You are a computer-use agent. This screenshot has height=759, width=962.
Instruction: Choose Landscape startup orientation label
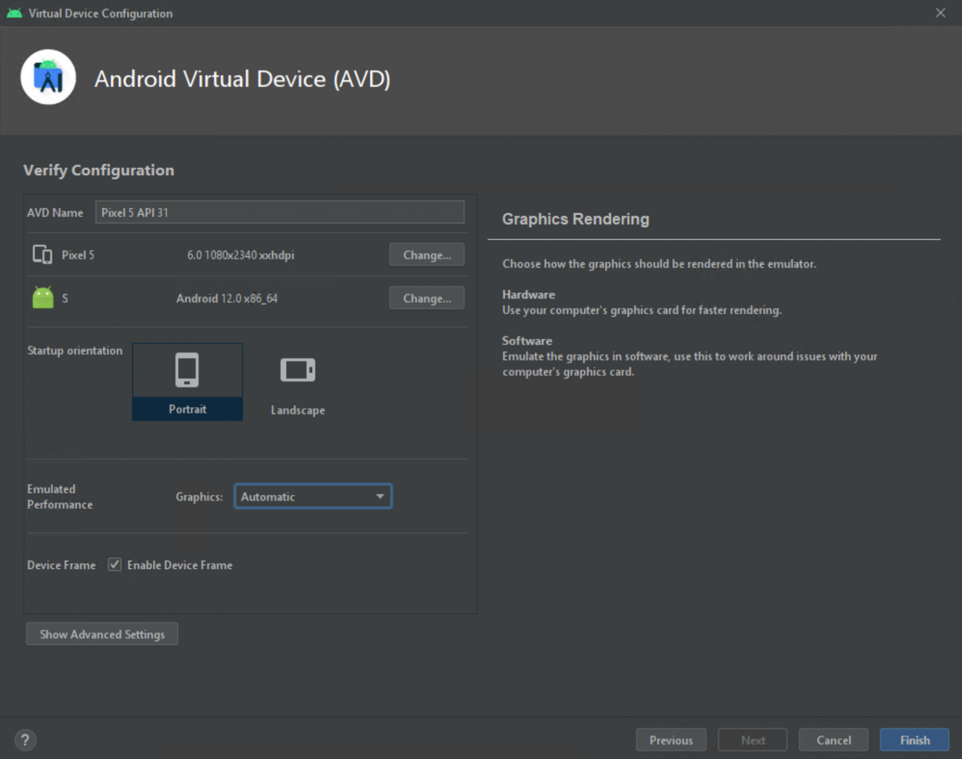298,410
